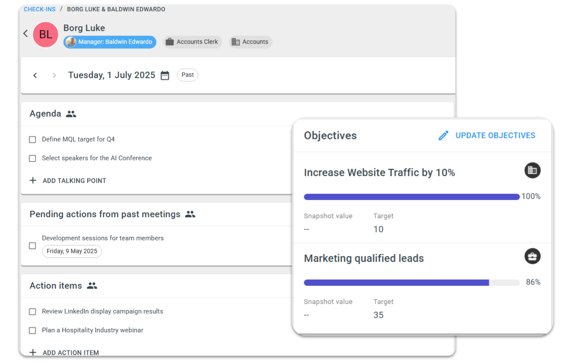Screen dimensions: 573x363
Task: Open the calendar date picker icon
Action: pos(165,75)
